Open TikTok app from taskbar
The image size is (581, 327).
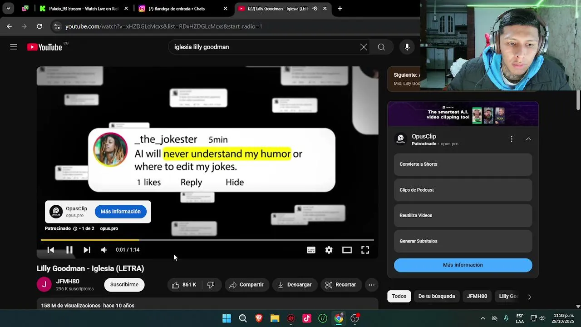click(x=307, y=318)
